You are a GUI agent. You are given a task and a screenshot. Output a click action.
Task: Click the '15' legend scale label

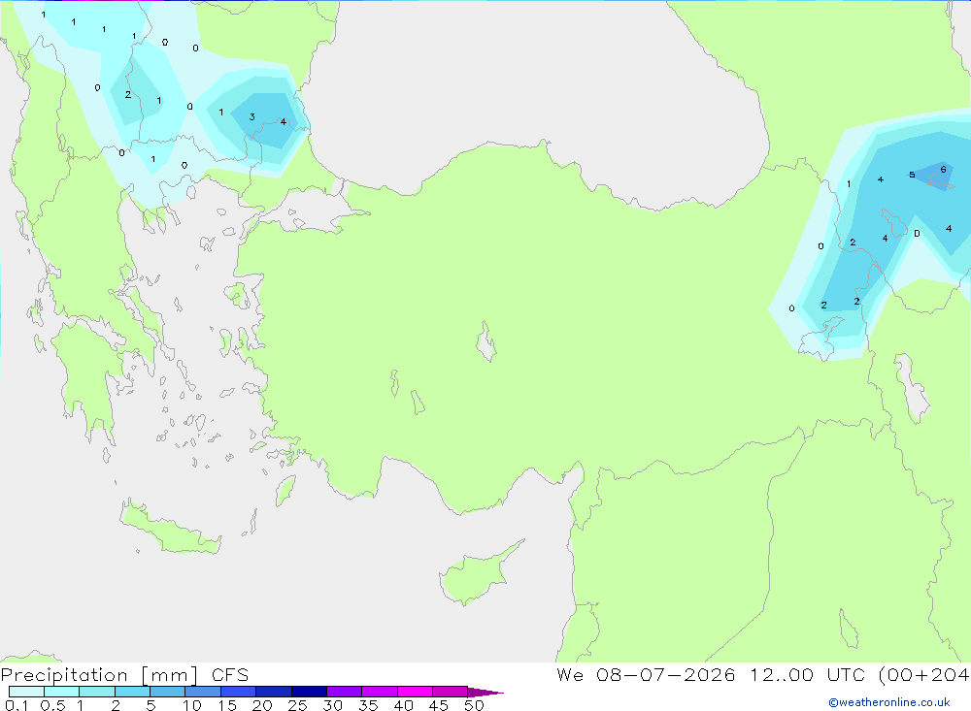[227, 705]
